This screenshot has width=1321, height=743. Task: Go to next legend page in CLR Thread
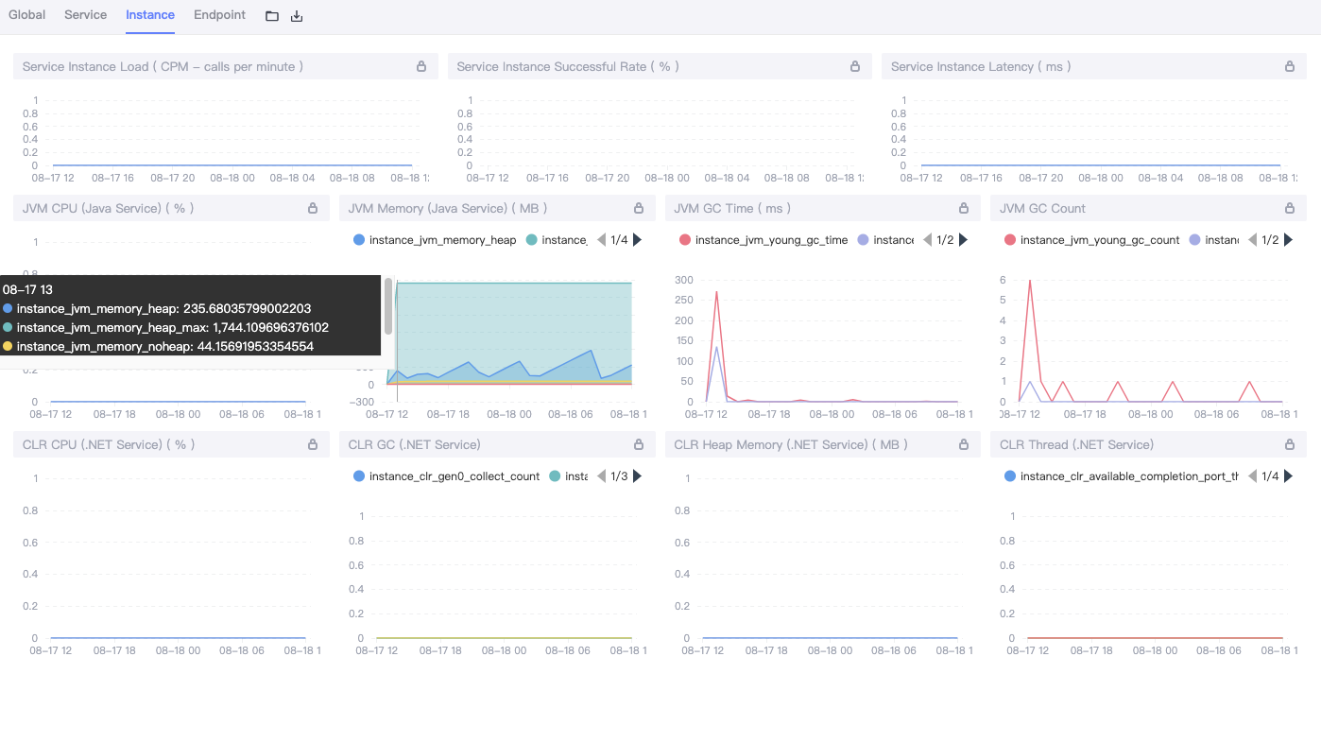pyautogui.click(x=1288, y=476)
